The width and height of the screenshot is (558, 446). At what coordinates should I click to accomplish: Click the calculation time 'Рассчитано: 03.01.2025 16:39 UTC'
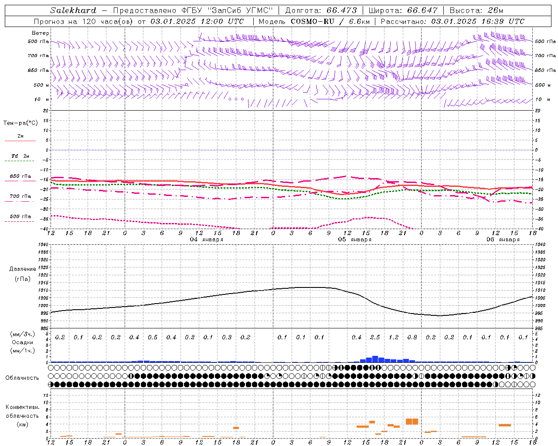[x=453, y=21]
